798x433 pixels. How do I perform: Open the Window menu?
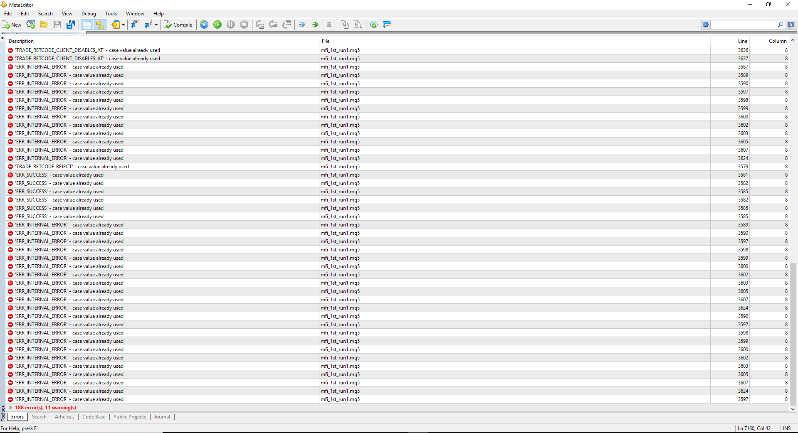click(135, 14)
